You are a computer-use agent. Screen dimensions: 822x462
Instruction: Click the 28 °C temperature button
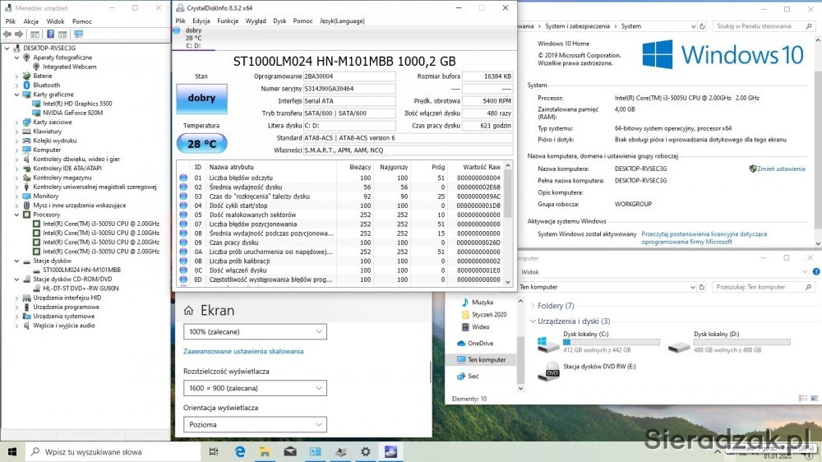point(202,144)
